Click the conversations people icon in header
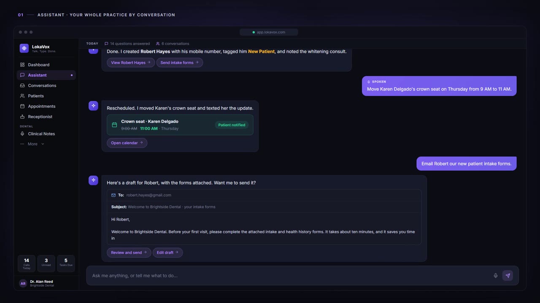The image size is (540, 303). coord(158,44)
